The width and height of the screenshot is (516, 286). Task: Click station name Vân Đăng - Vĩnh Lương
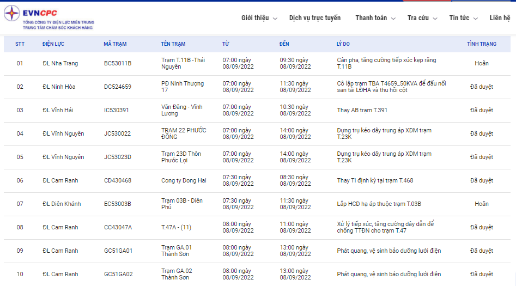coord(182,110)
